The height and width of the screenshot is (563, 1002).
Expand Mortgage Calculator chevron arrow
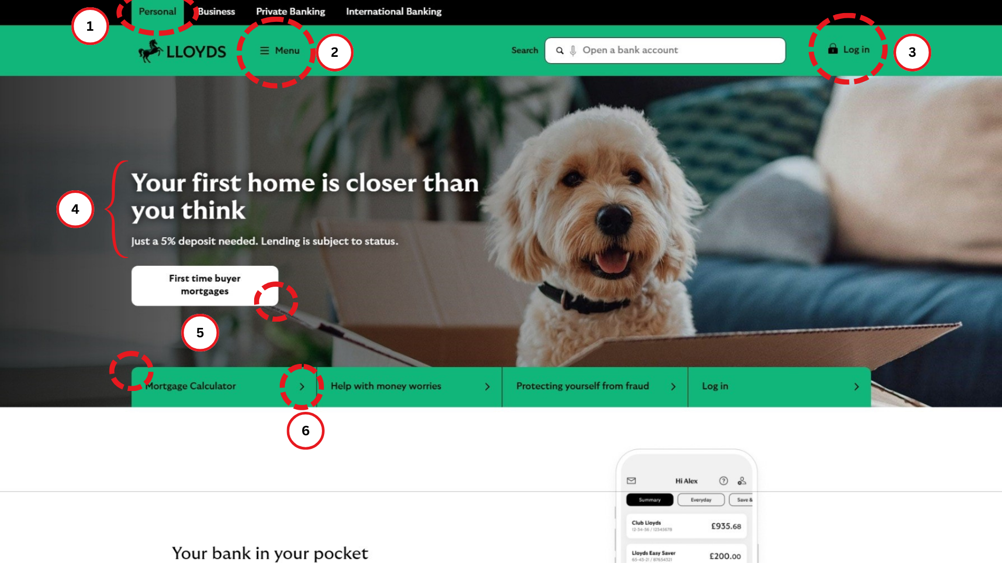coord(302,387)
